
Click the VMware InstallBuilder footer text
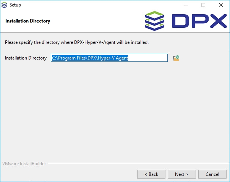coord(24,164)
